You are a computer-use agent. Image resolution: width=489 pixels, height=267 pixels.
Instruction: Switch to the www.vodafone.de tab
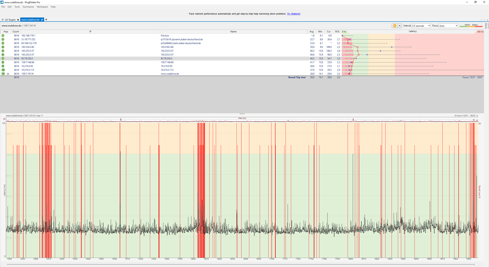(31, 20)
